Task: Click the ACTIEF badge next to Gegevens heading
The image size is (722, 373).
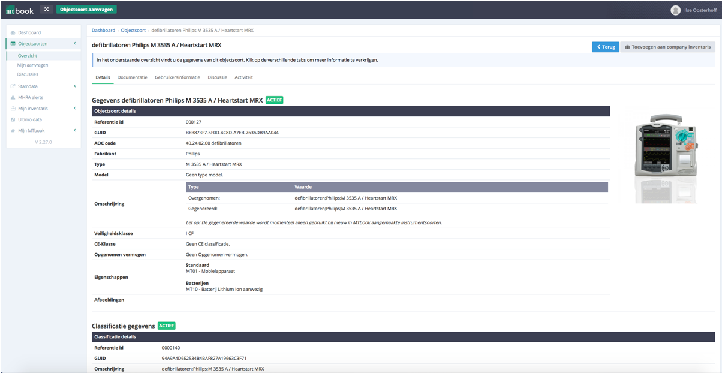Action: 274,100
